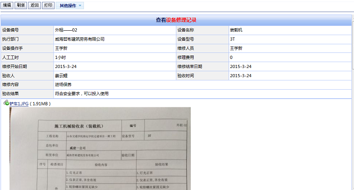
Task: Select the 验收时间 value 2015-3-24
Action: pyautogui.click(x=241, y=76)
